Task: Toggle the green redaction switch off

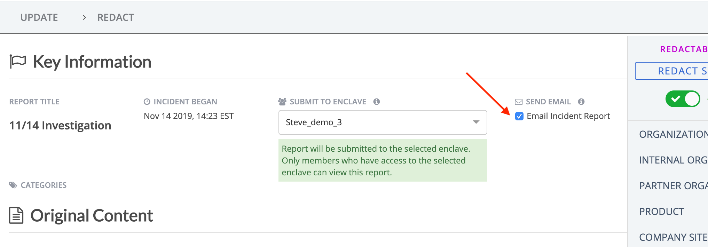Action: click(683, 99)
